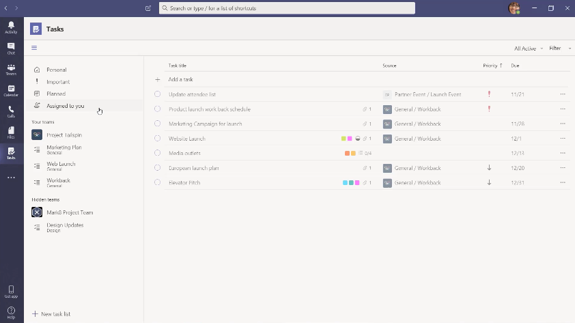Open the Calendar icon in sidebar
The height and width of the screenshot is (323, 575).
pos(11,90)
